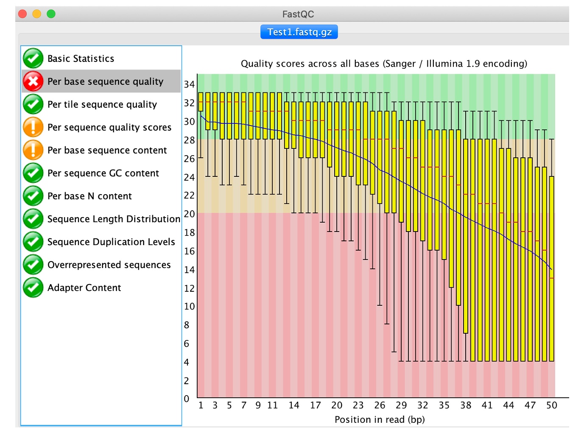584x441 pixels.
Task: Click the orange warning icon for Per sequence quality scores
Action: 33,127
